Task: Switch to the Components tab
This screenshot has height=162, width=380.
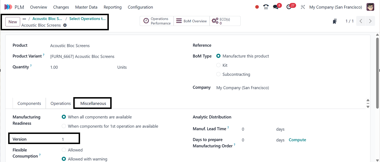Action: (29, 103)
